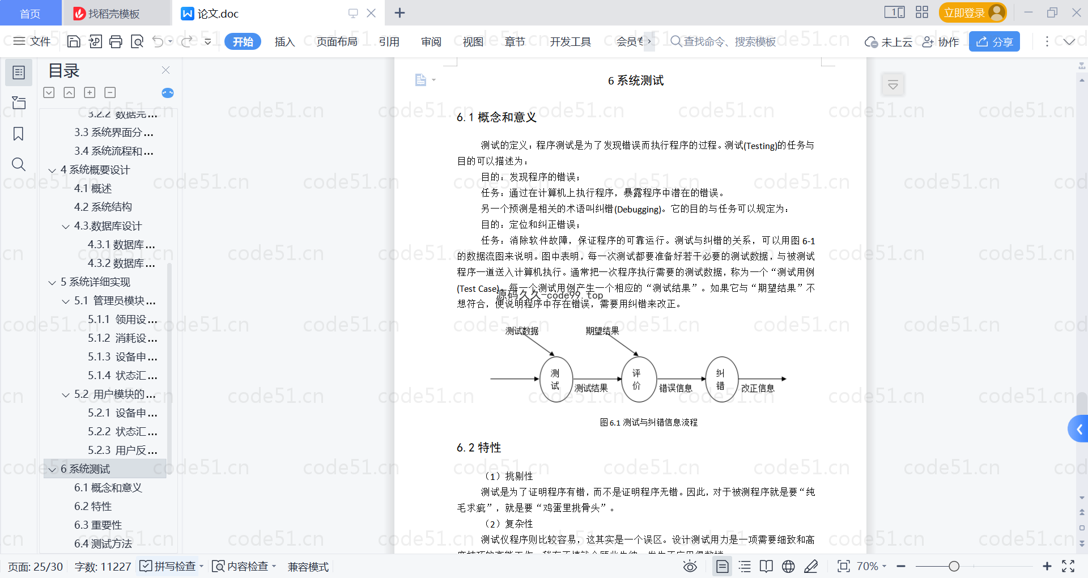
Task: Go to the 首页 home tab
Action: pyautogui.click(x=30, y=13)
